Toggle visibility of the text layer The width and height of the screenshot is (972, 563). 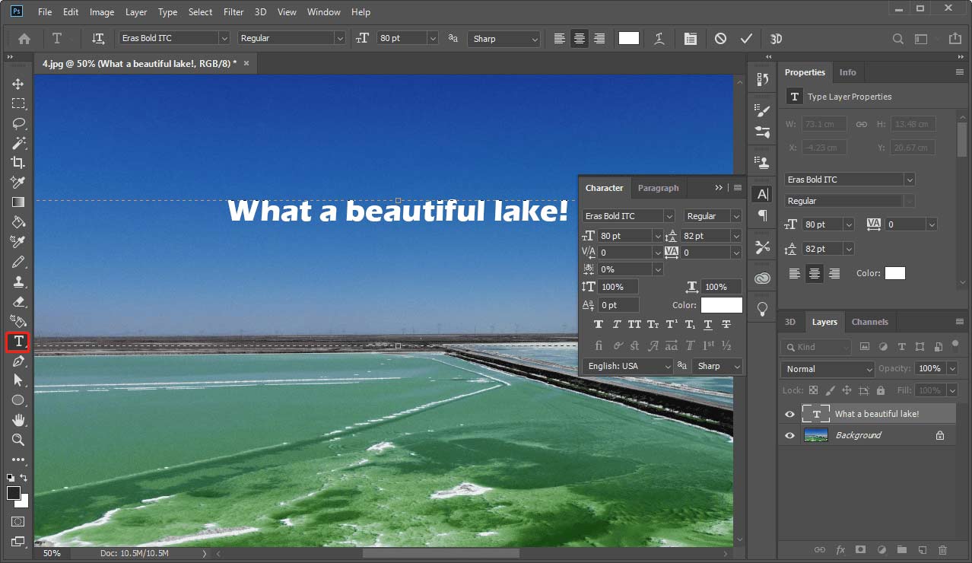789,414
